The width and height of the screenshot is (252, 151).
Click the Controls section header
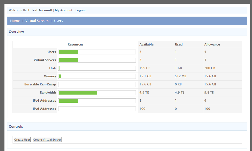tap(16, 127)
